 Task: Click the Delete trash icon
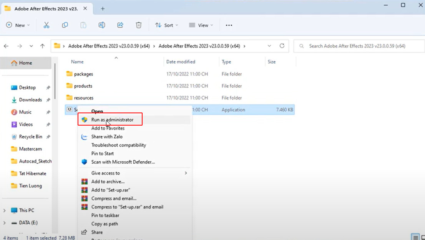point(139,25)
